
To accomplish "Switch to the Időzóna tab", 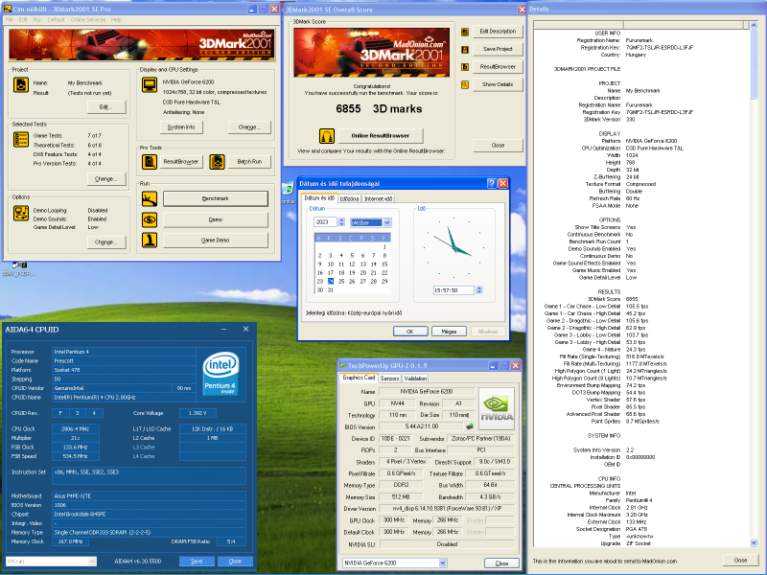I will point(349,198).
